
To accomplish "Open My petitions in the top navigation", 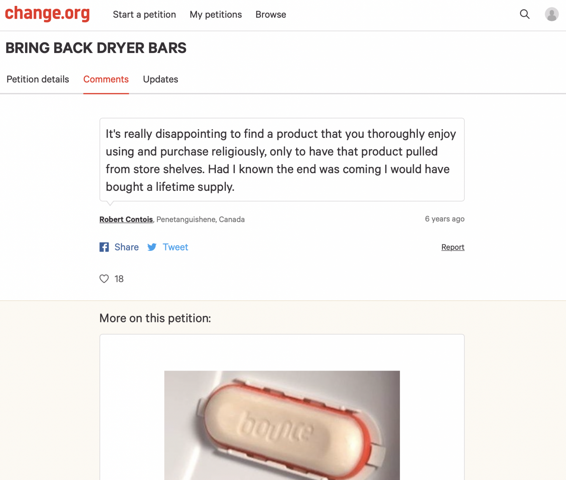I will (216, 14).
